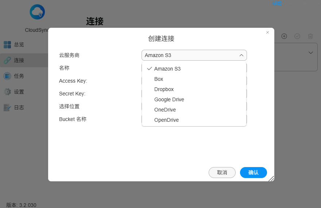Click the checkmark circle toolbar icon
The width and height of the screenshot is (321, 208).
297,36
